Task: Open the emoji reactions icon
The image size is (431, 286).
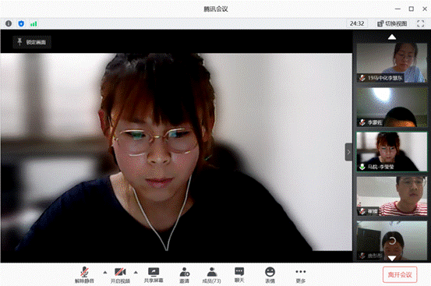Action: pos(270,275)
